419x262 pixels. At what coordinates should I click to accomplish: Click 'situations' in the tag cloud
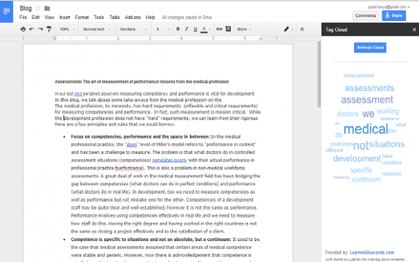(x=387, y=145)
